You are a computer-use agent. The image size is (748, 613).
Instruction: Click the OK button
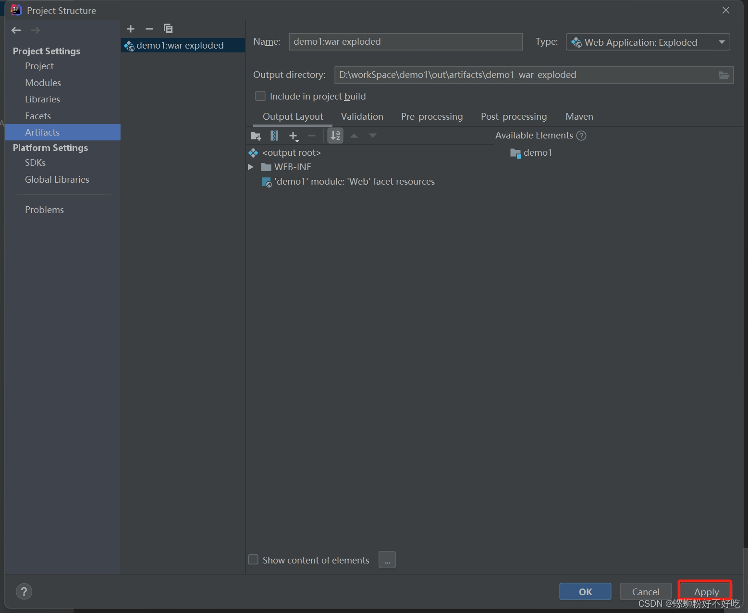[585, 591]
